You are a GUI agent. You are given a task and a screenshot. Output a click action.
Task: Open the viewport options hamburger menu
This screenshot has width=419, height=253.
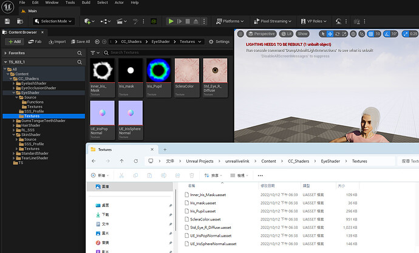(240, 34)
